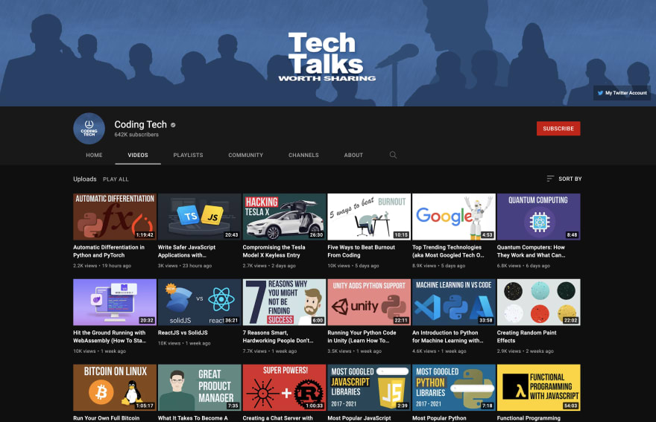This screenshot has height=422, width=656.
Task: Click the 642K subscribers count
Action: pyautogui.click(x=136, y=135)
